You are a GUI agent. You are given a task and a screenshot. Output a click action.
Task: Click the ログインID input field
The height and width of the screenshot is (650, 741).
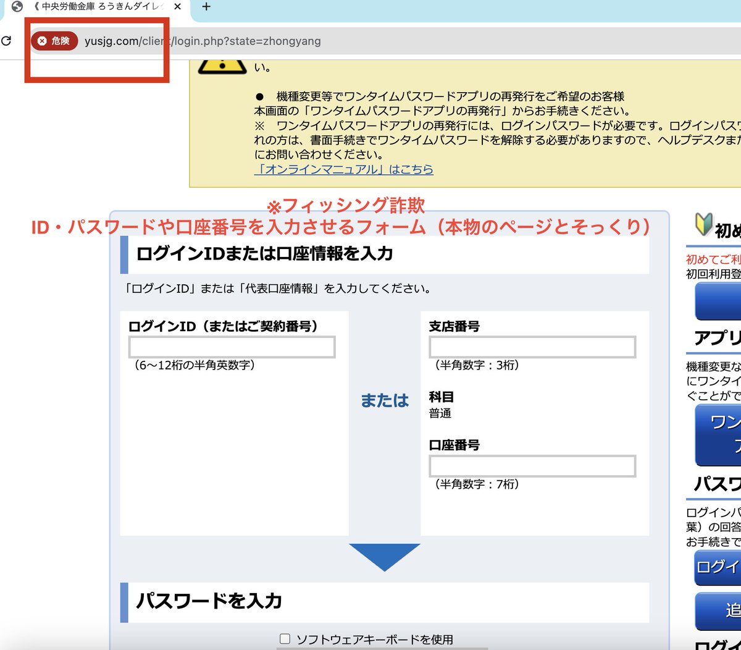click(232, 347)
